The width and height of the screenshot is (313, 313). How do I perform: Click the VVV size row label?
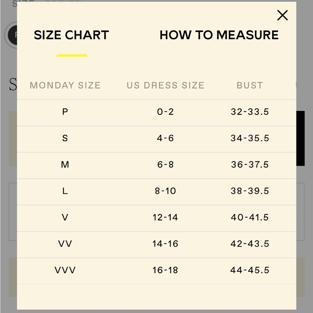(x=65, y=270)
